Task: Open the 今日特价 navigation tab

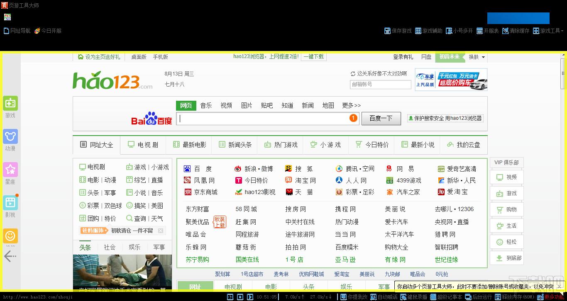Action: 372,145
